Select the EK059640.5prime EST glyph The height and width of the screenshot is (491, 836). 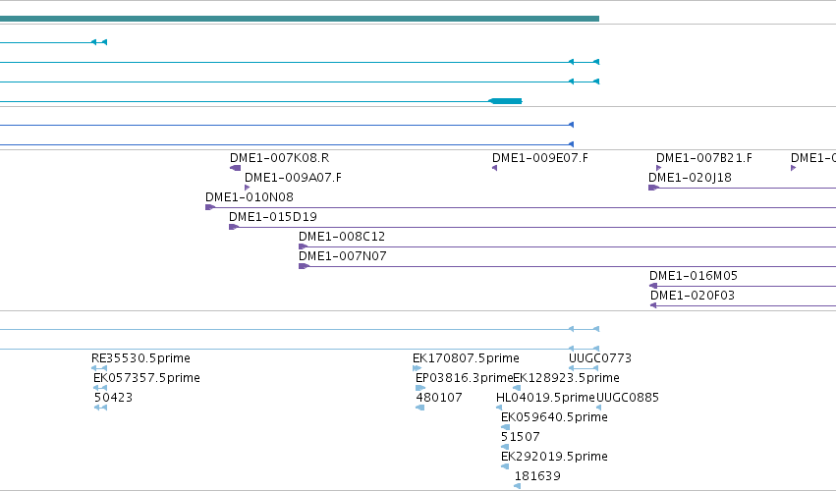tap(506, 427)
